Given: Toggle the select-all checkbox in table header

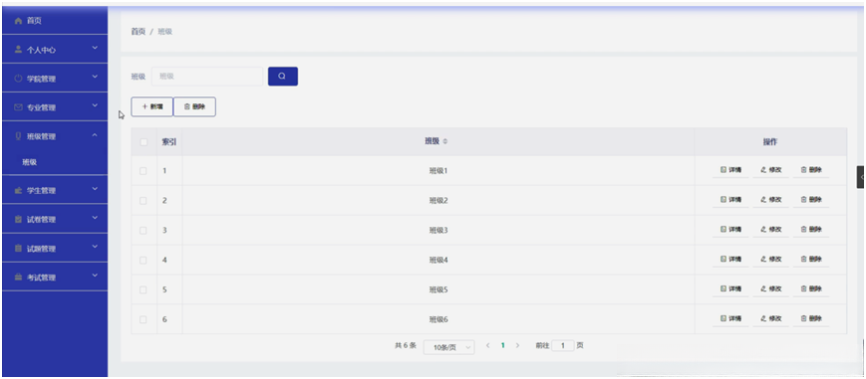Looking at the screenshot, I should point(144,142).
